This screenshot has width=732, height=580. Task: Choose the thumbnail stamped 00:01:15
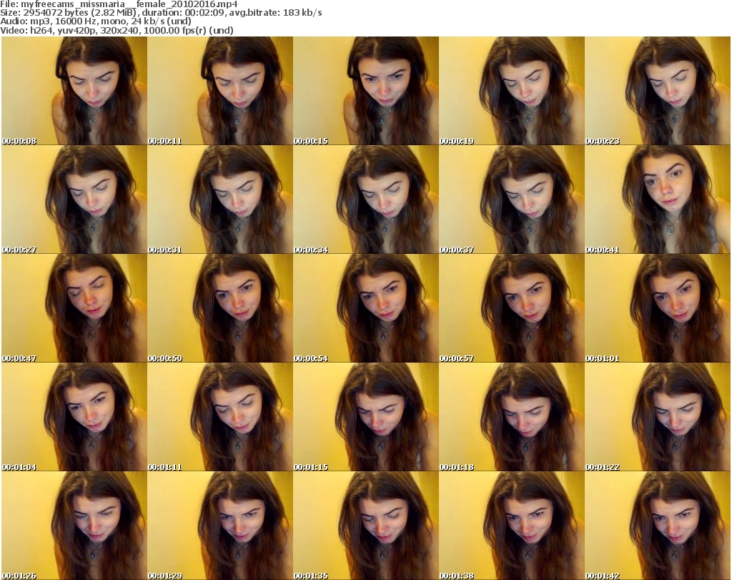(x=366, y=417)
